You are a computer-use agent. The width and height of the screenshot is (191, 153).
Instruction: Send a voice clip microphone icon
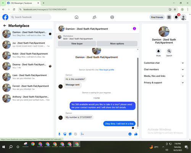pyautogui.click(x=59, y=134)
